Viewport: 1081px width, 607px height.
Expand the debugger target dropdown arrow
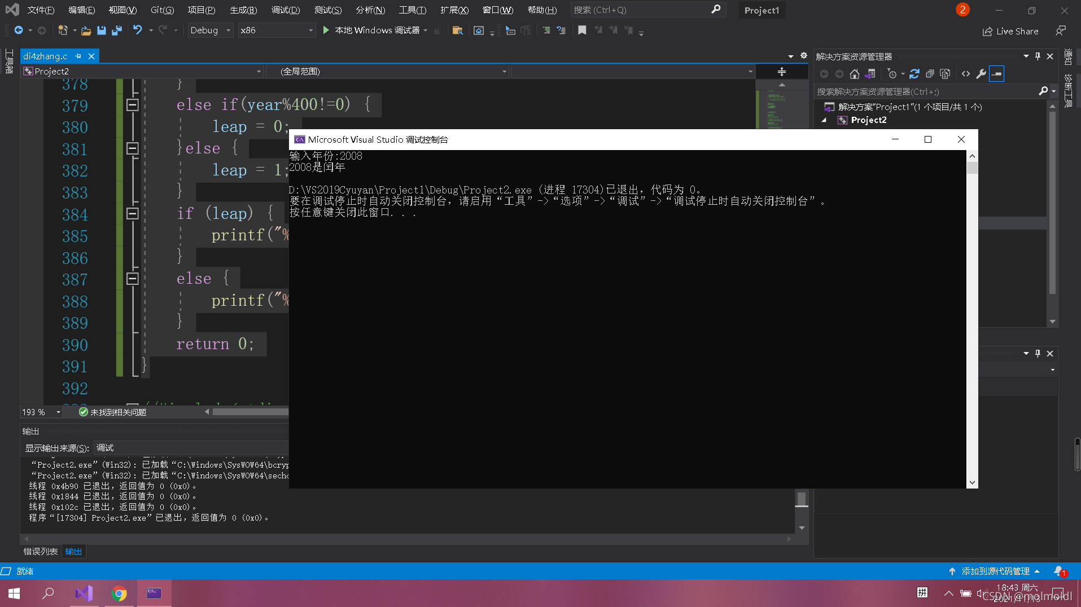point(426,30)
